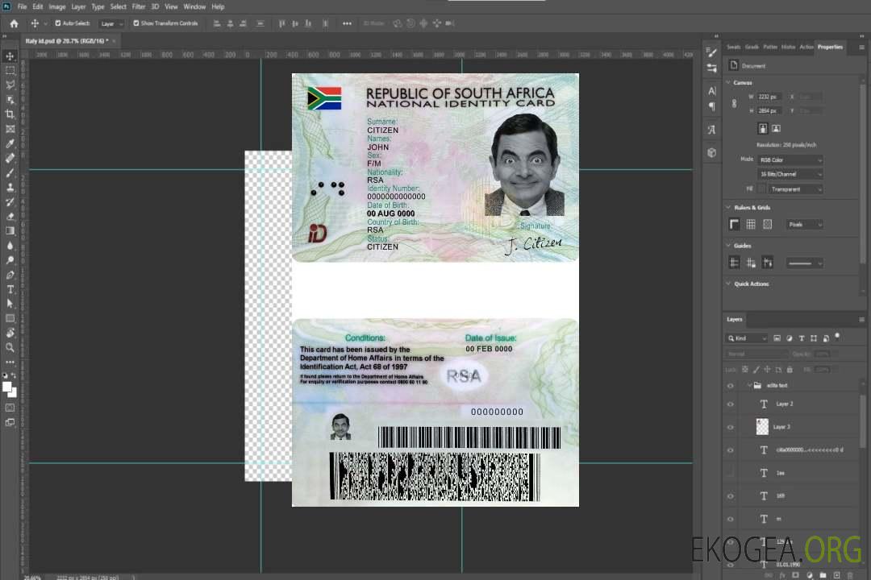Select the Zoom tool

[10, 347]
